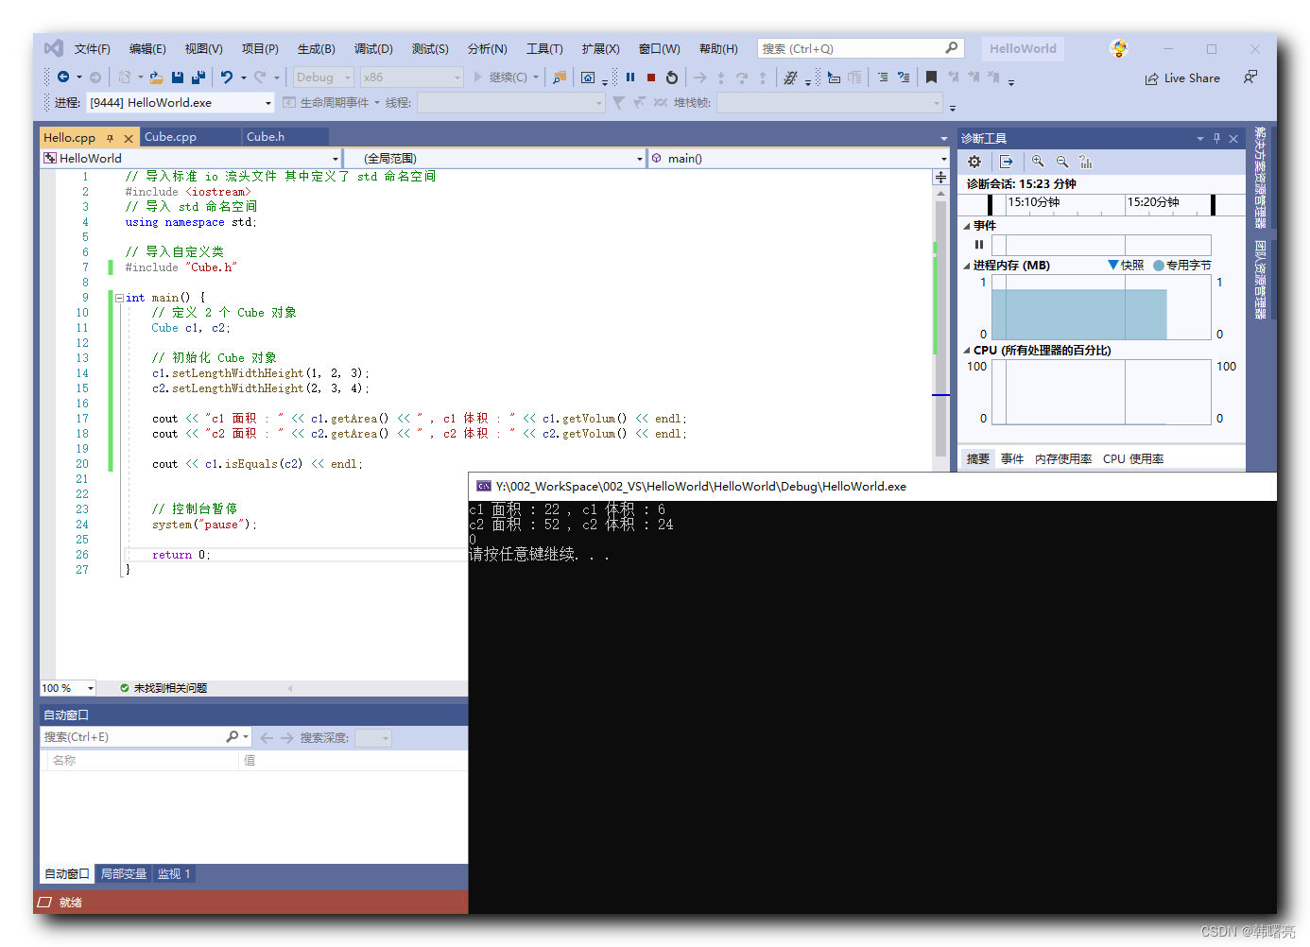1310x947 pixels.
Task: Open the 编辑(E) menu
Action: pos(147,48)
